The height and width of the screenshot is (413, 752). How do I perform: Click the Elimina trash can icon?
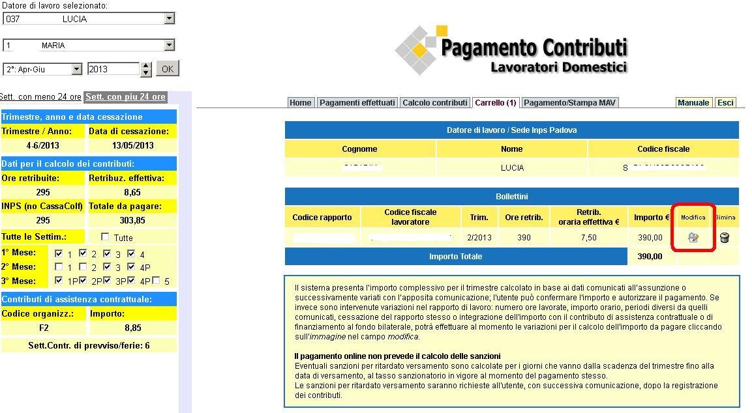(x=725, y=238)
